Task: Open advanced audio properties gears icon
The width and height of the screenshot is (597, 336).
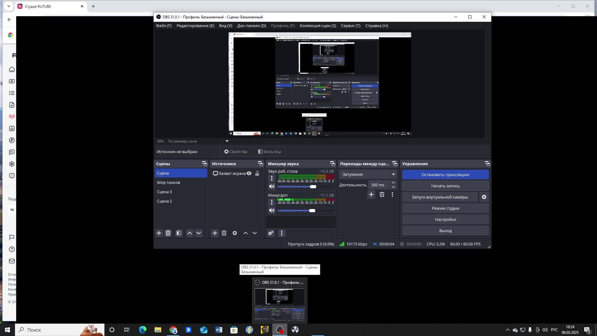Action: 271,233
